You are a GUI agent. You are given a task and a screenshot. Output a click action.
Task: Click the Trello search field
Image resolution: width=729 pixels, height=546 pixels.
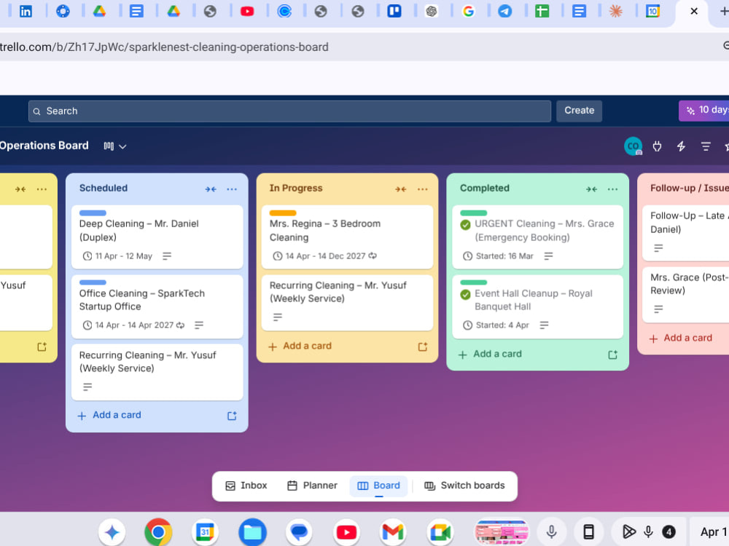click(289, 111)
